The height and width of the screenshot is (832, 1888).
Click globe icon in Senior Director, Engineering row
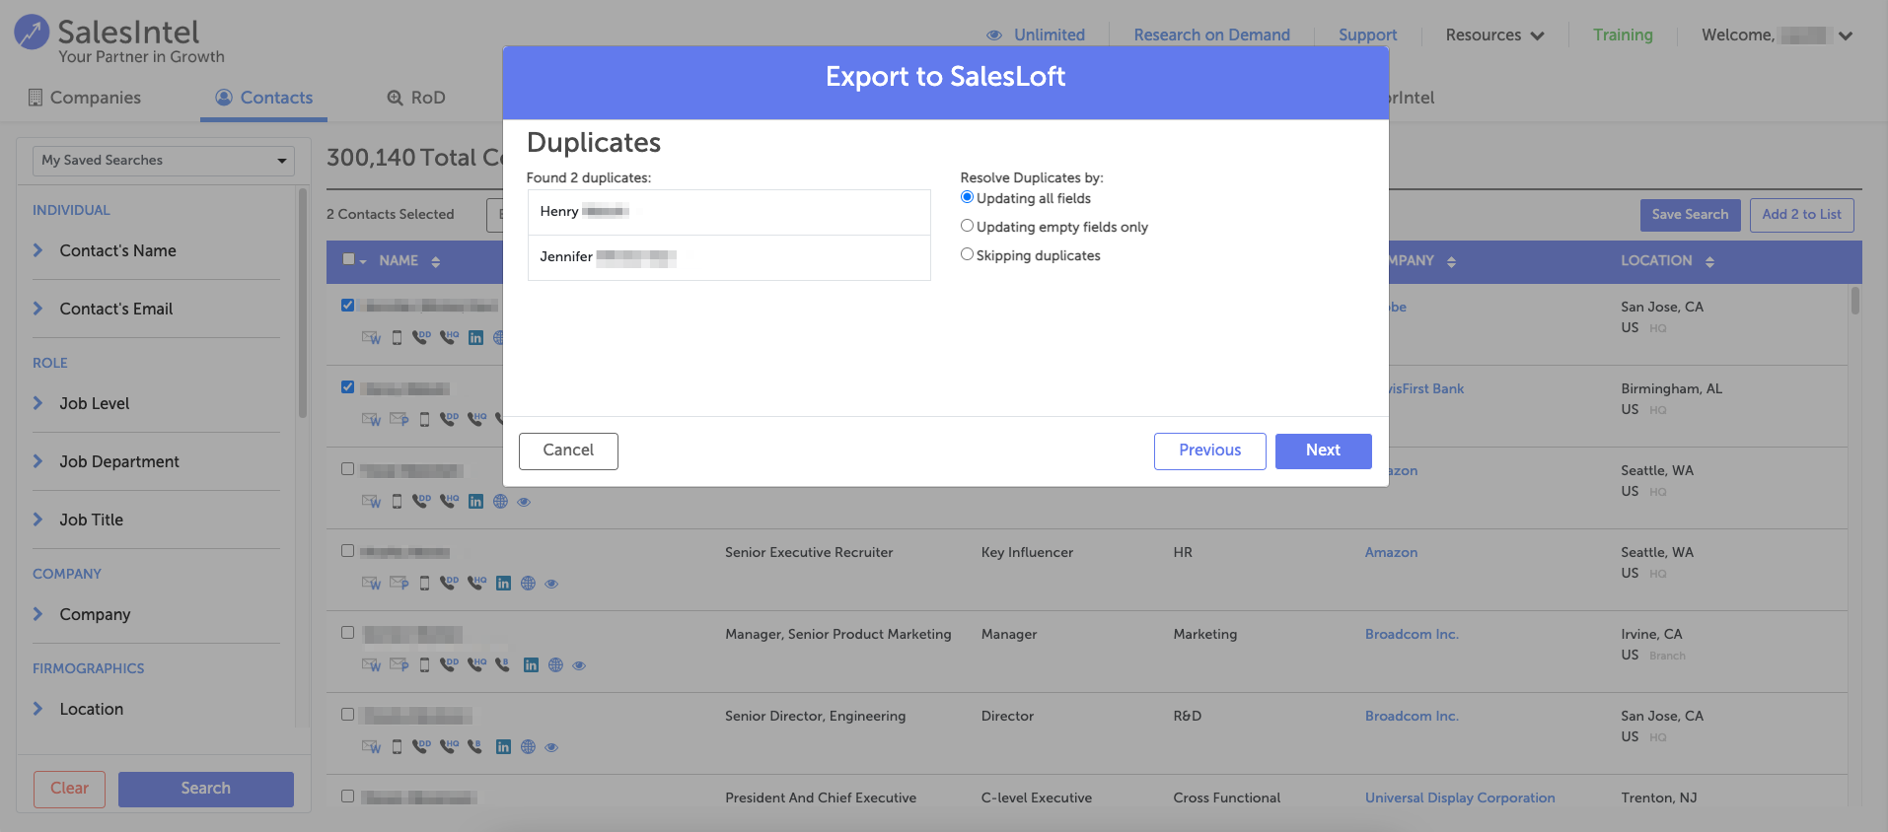(528, 747)
